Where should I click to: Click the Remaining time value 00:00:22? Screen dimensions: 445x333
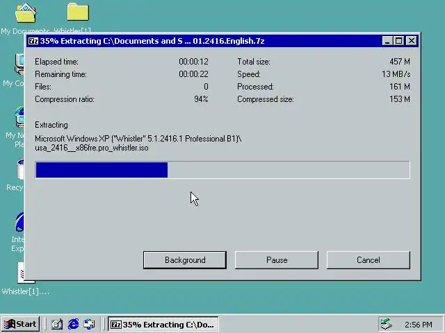[x=193, y=74]
